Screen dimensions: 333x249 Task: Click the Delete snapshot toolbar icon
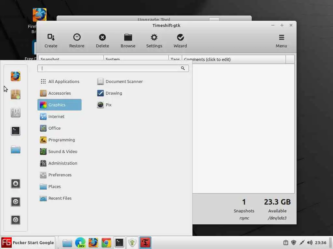coord(102,37)
